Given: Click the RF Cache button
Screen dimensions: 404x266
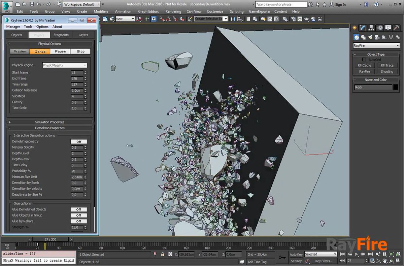Looking at the screenshot, I should pyautogui.click(x=365, y=65).
